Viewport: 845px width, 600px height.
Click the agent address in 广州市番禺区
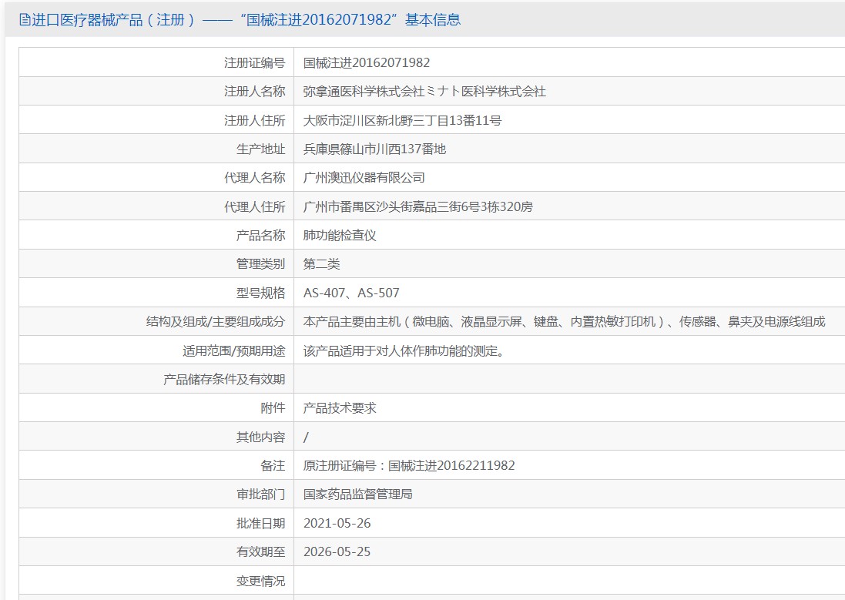pyautogui.click(x=417, y=206)
